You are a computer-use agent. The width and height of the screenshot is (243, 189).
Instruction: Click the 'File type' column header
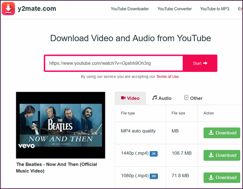point(128,113)
